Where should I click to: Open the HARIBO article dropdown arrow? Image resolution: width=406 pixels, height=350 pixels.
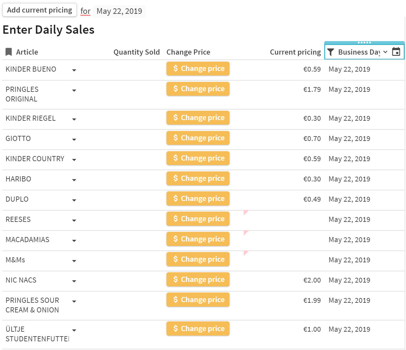click(74, 180)
